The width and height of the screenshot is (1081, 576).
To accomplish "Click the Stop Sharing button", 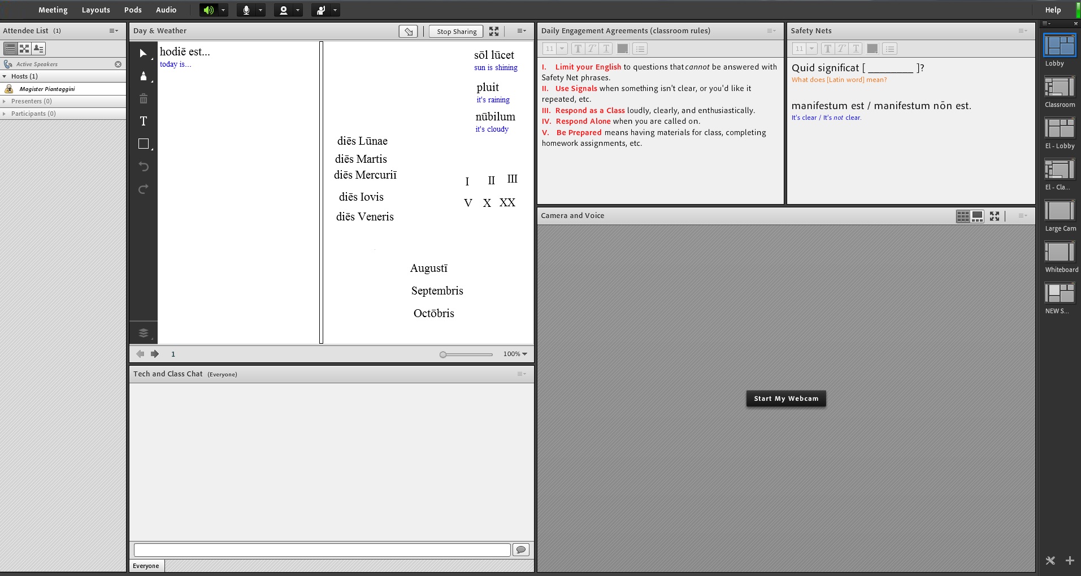I will pos(456,32).
